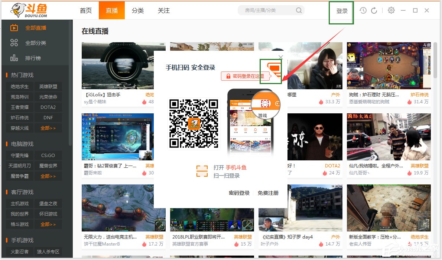The image size is (442, 260).
Task: Open 2018LPL职业联赛 stream thumbnail
Action: click(x=212, y=220)
